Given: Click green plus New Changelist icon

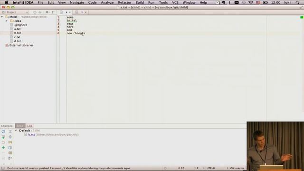Looking at the screenshot, I should [x=3, y=148].
